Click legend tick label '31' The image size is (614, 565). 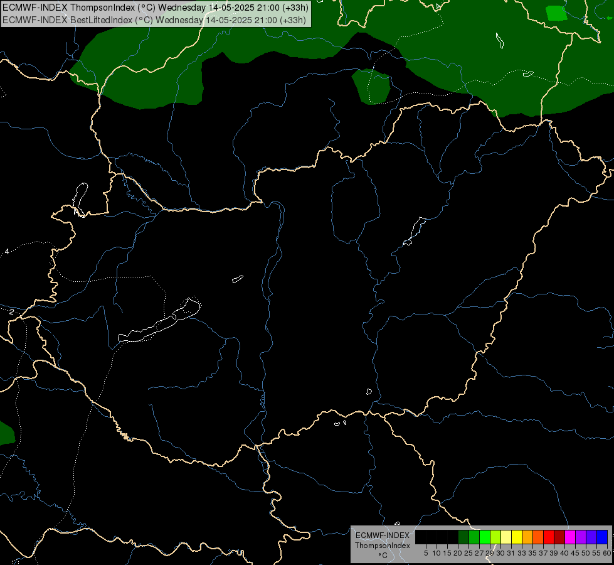[x=511, y=553]
